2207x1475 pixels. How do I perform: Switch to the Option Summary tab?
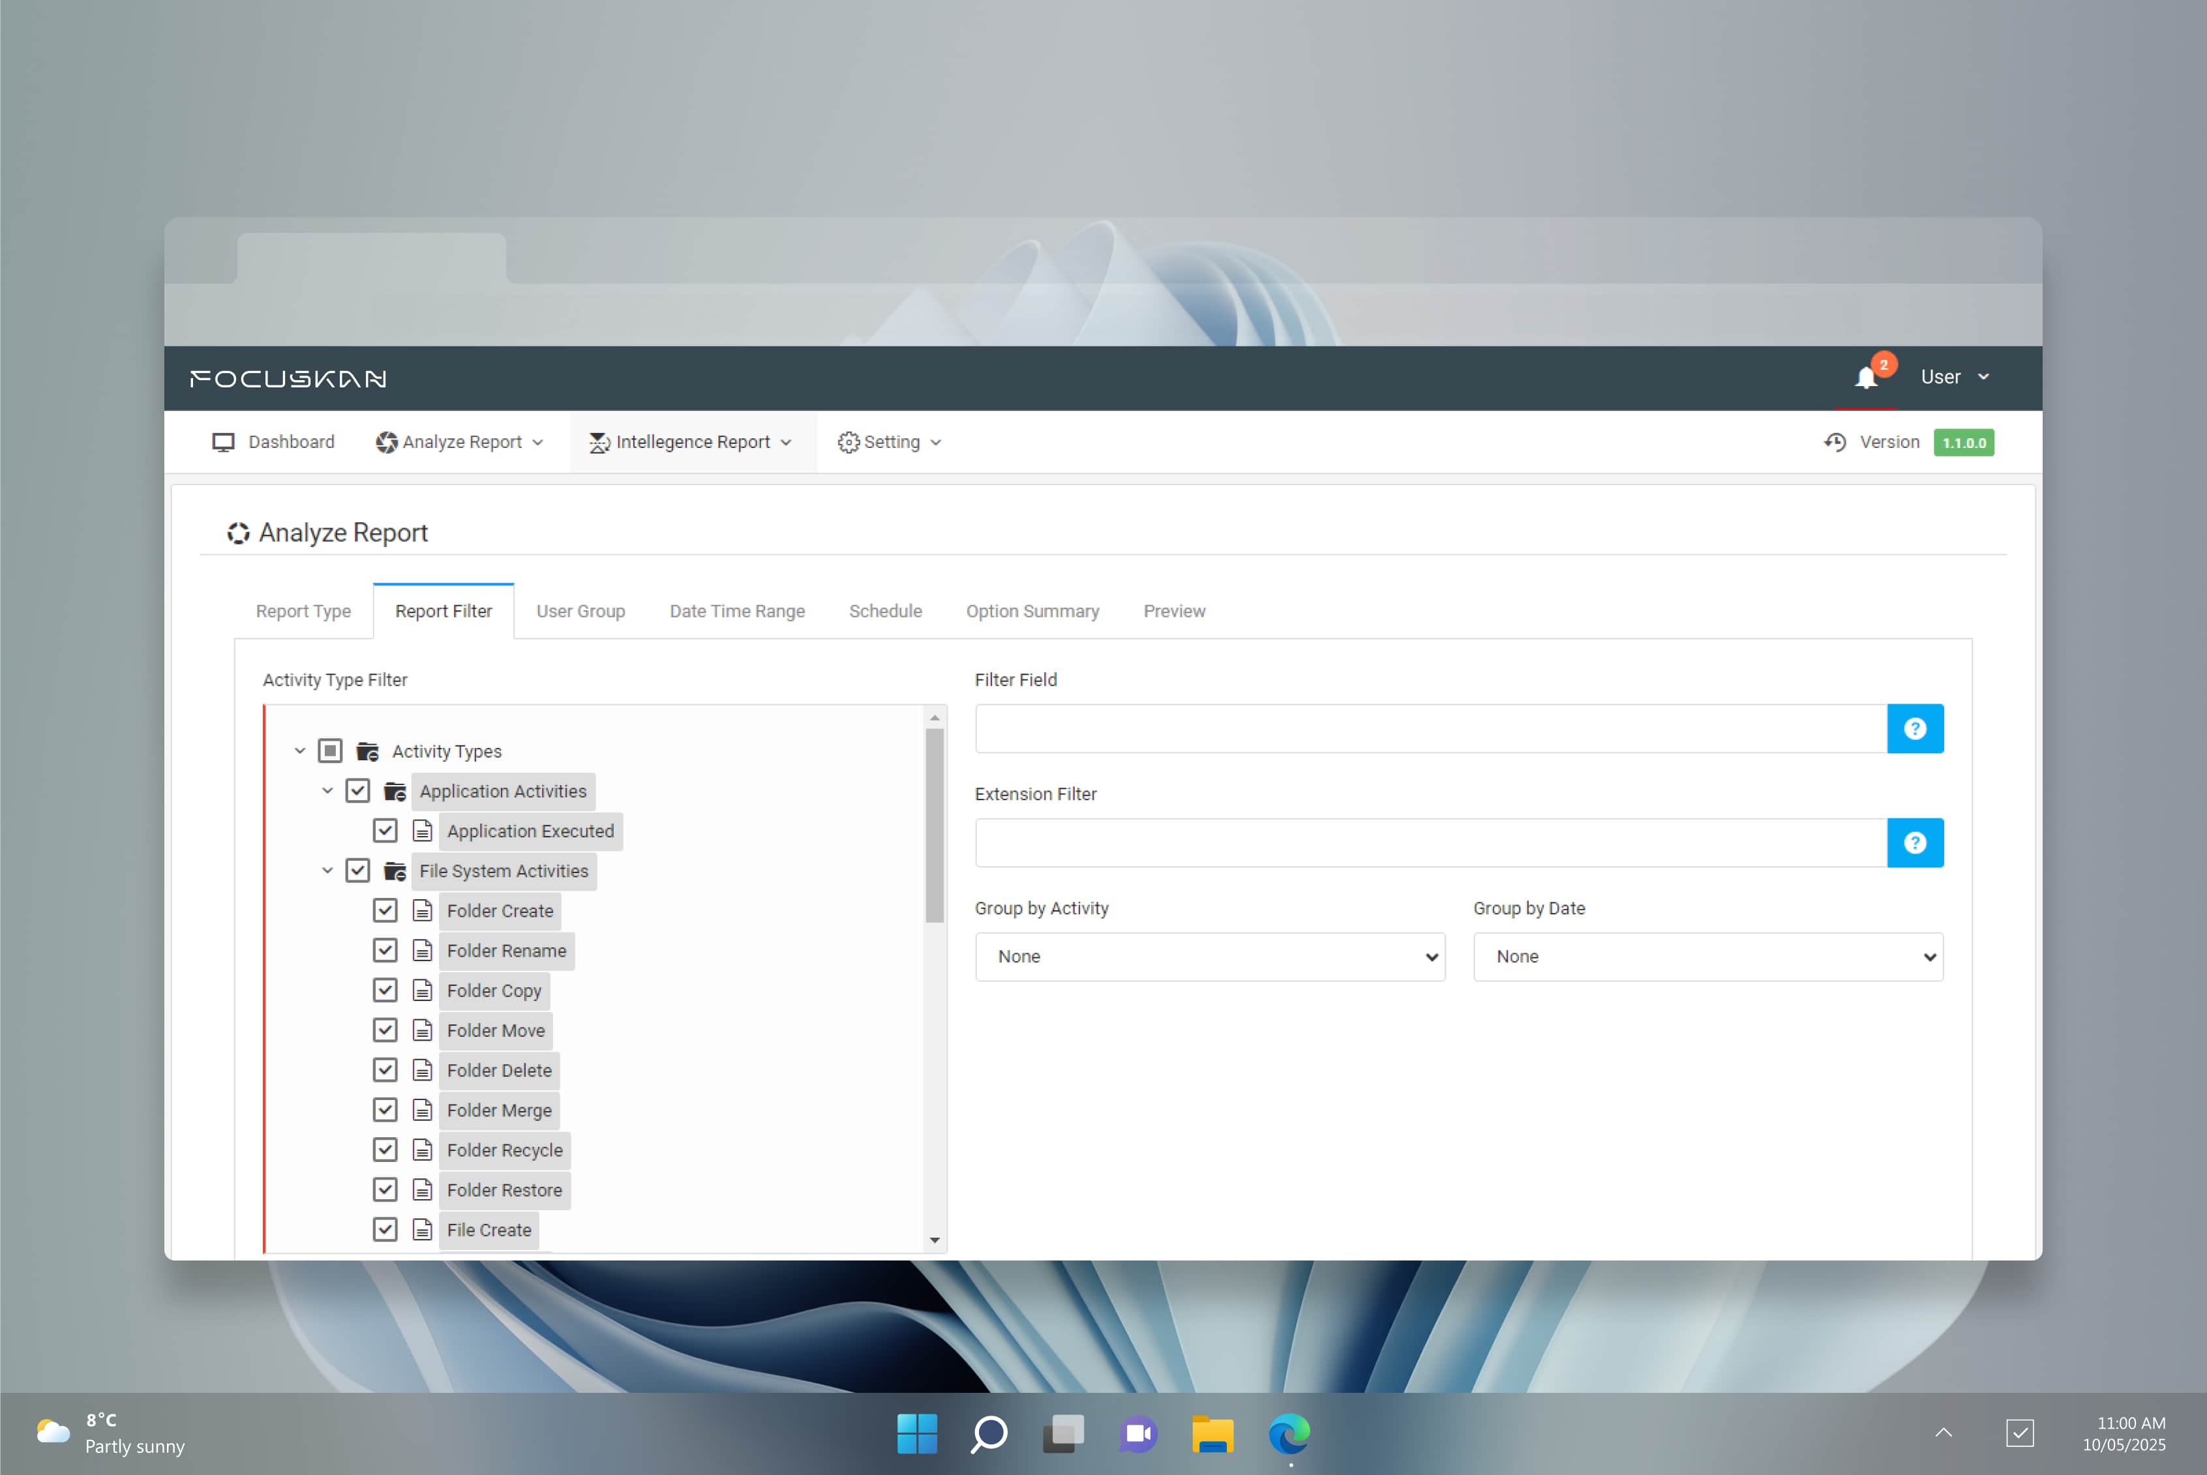point(1032,612)
